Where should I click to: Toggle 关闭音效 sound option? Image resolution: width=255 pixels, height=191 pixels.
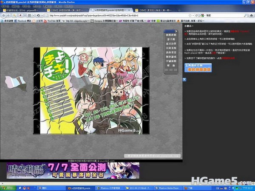click(x=171, y=48)
